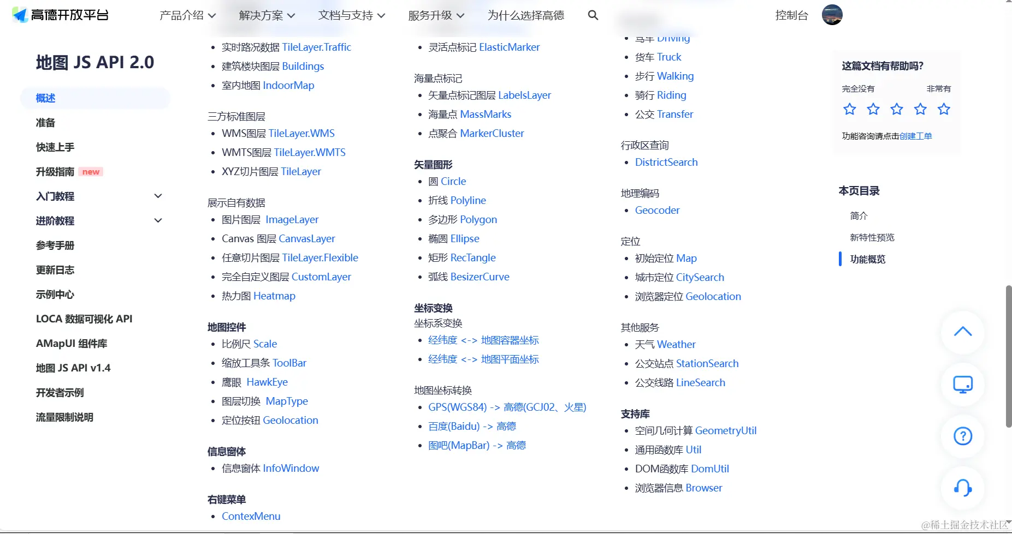Open the search magnifier icon

point(593,15)
